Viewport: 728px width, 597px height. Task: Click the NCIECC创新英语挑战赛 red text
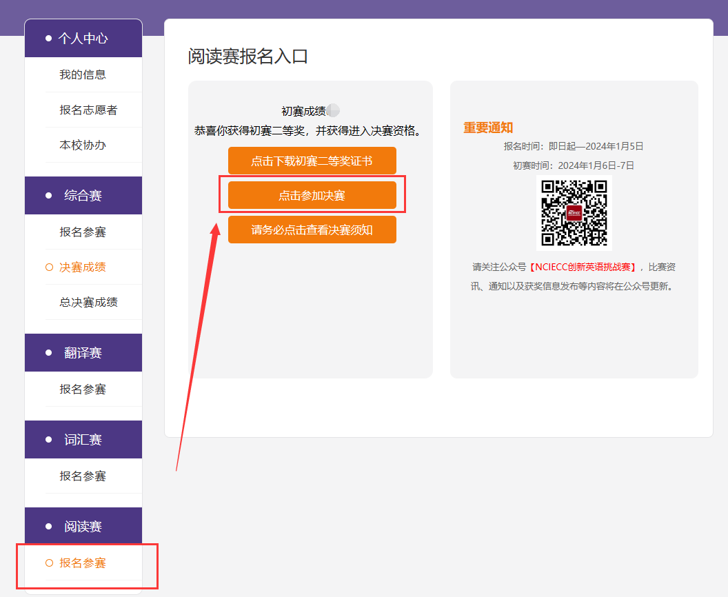coord(583,267)
